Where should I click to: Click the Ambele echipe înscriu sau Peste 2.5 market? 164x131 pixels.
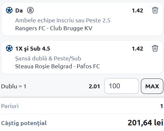pos(63,20)
